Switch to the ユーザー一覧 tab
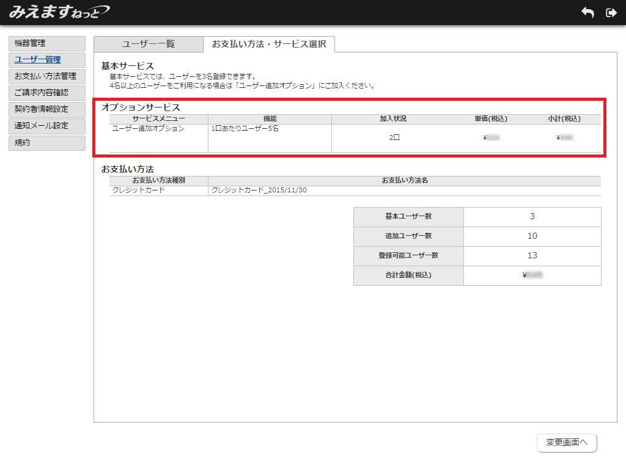626x469 pixels. pyautogui.click(x=148, y=44)
